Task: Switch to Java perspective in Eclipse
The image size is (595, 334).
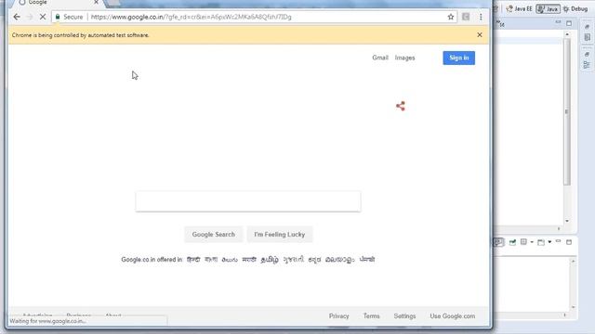Action: [548, 8]
